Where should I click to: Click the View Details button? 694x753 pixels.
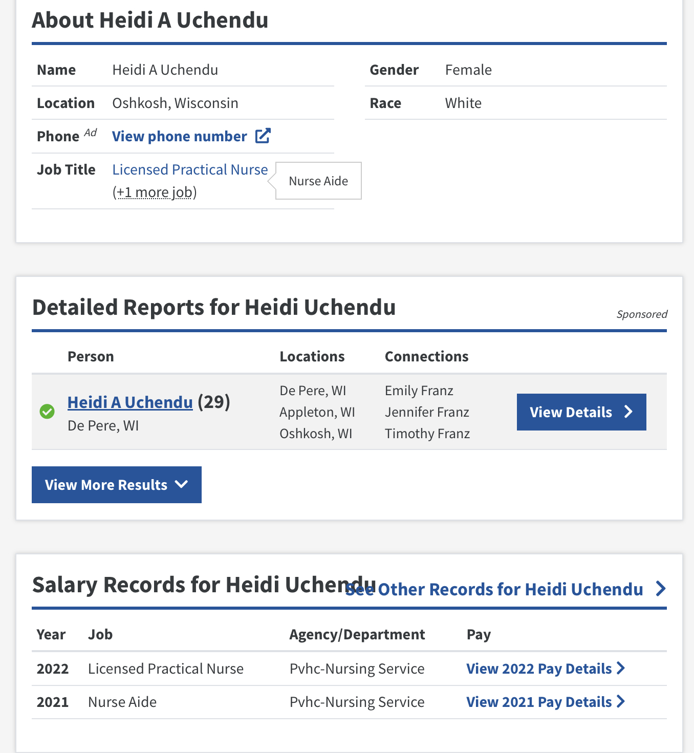pyautogui.click(x=581, y=412)
